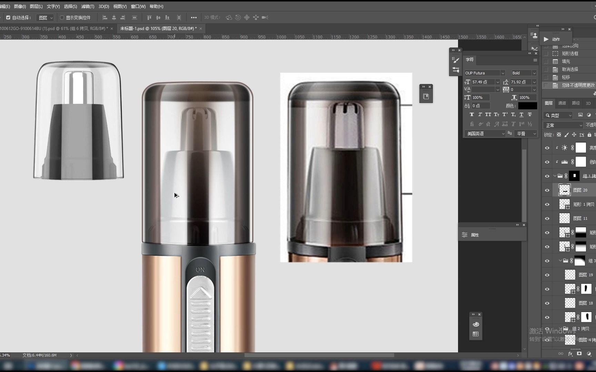Click the Faux Bold T icon
The width and height of the screenshot is (596, 372).
coord(471,114)
